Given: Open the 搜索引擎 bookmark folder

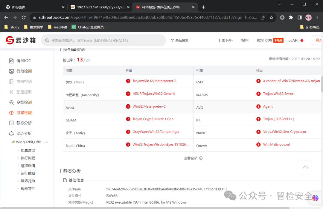Looking at the screenshot, I should coord(33,27).
